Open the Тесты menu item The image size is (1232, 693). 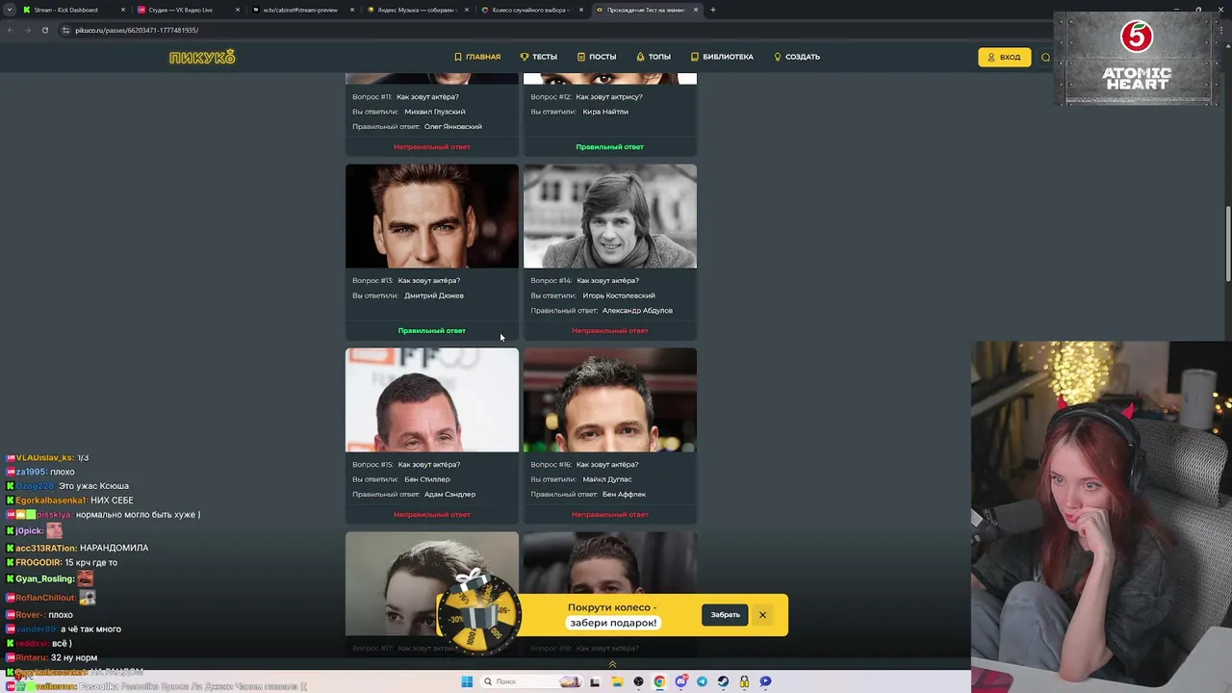point(538,57)
